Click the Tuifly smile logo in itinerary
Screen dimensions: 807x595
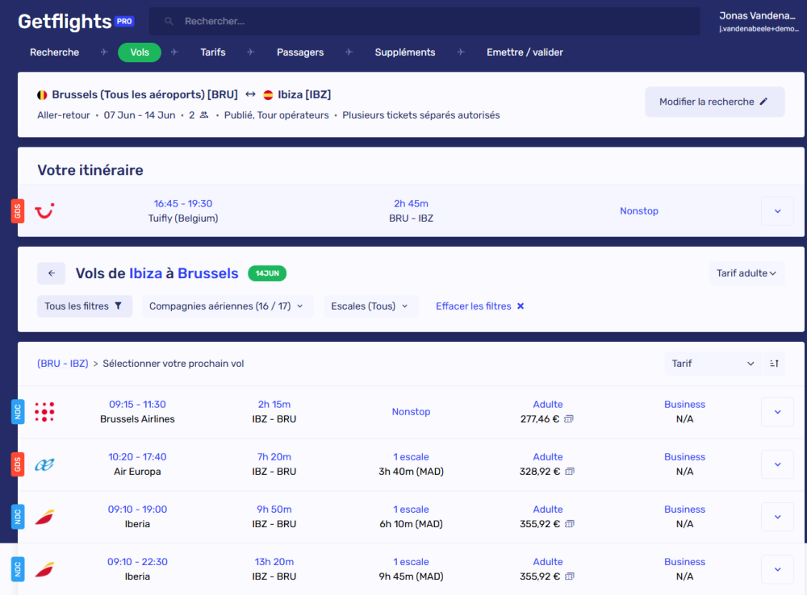(x=45, y=210)
